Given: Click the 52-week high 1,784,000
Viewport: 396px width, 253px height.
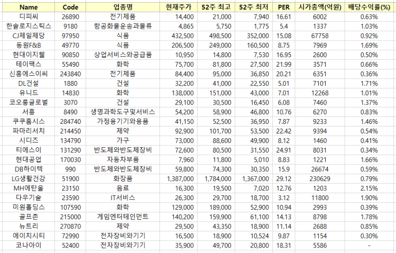Looking at the screenshot, I should click(x=216, y=179).
